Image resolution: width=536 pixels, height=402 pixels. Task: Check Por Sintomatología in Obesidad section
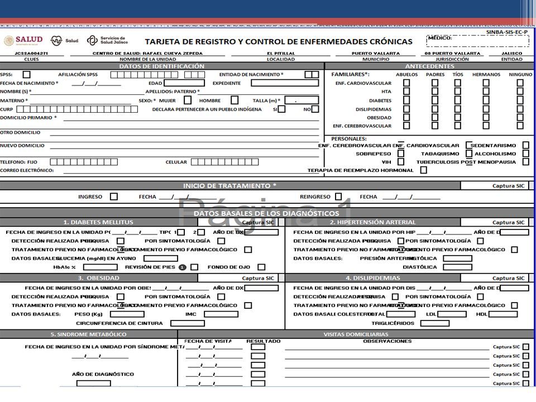[x=222, y=296]
